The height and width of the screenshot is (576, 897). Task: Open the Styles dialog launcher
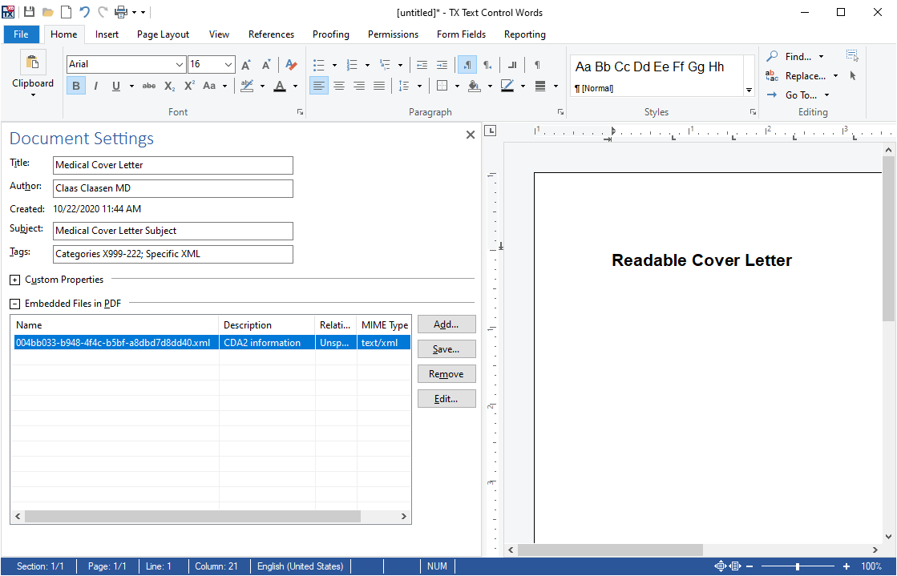[x=753, y=112]
